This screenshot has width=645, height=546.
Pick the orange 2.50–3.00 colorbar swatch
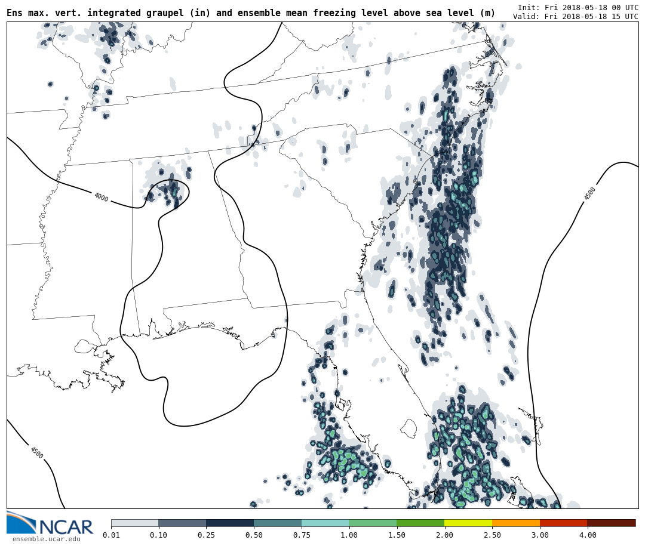(515, 523)
